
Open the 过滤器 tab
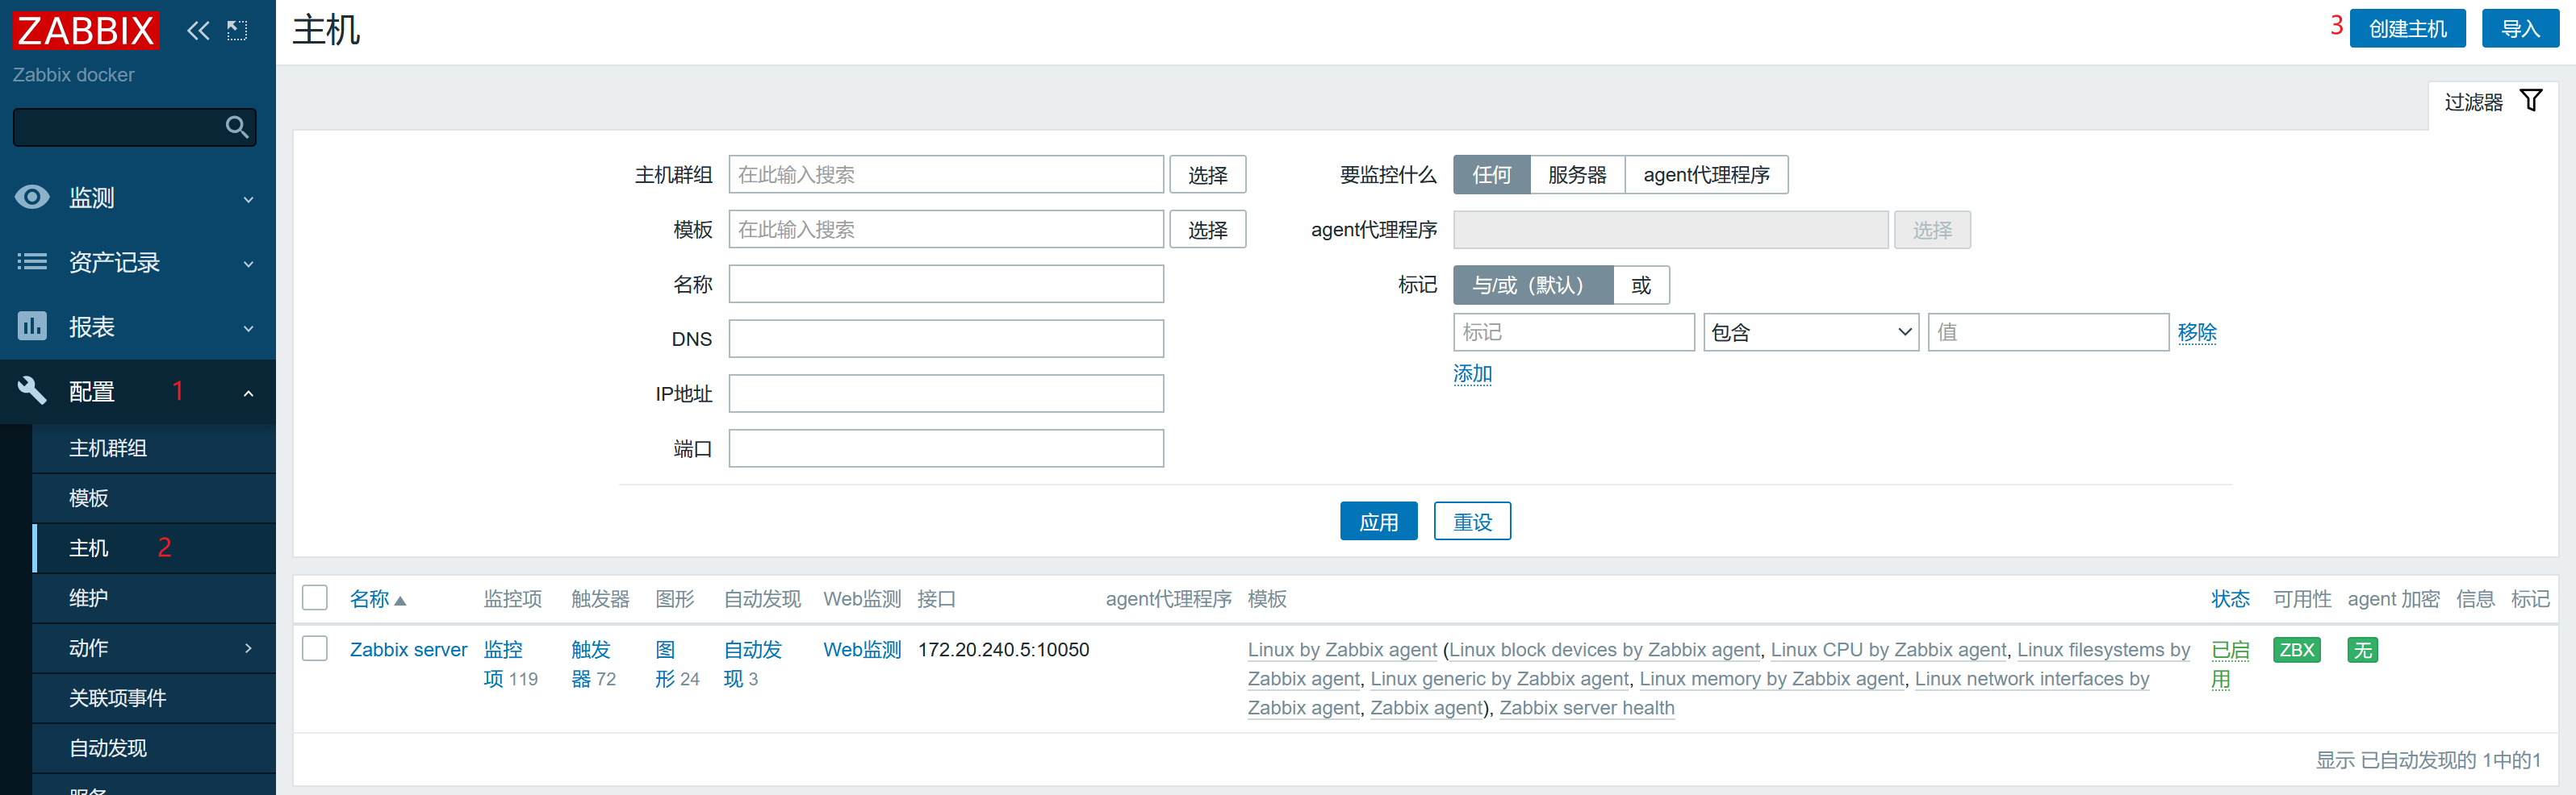coord(2493,103)
